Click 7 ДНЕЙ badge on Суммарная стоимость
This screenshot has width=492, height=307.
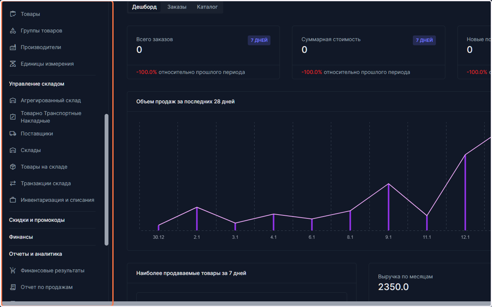pos(424,41)
